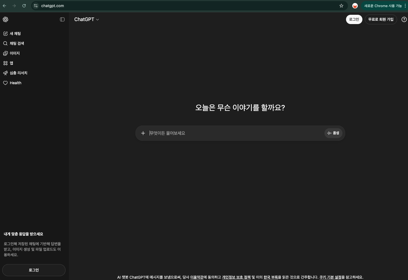Open the 이미지 section in sidebar

click(34, 53)
